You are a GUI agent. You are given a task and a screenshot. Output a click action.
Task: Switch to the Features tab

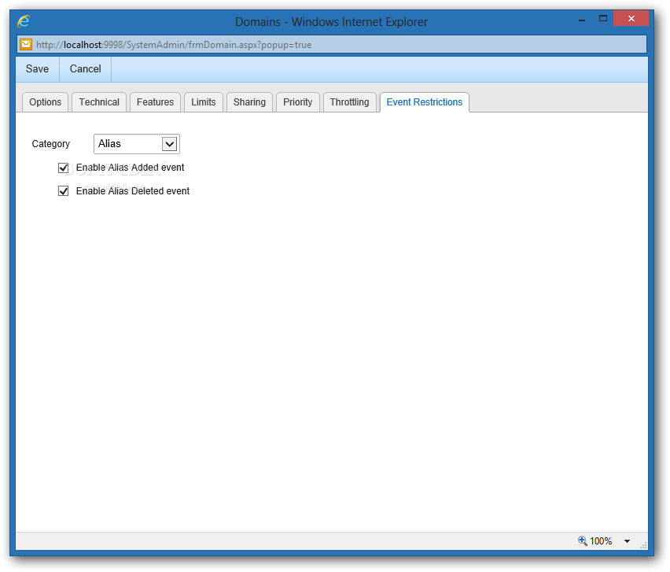coord(155,102)
